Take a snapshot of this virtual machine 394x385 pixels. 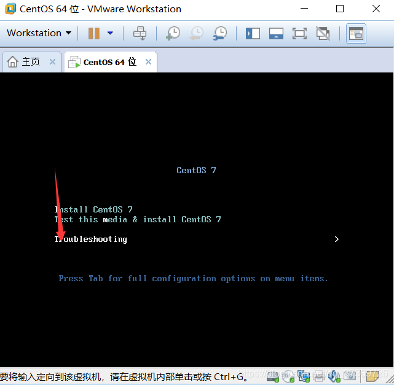click(173, 33)
